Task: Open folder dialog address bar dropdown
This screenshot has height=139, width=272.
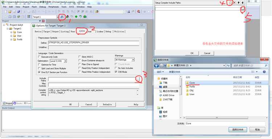Action: point(224,66)
